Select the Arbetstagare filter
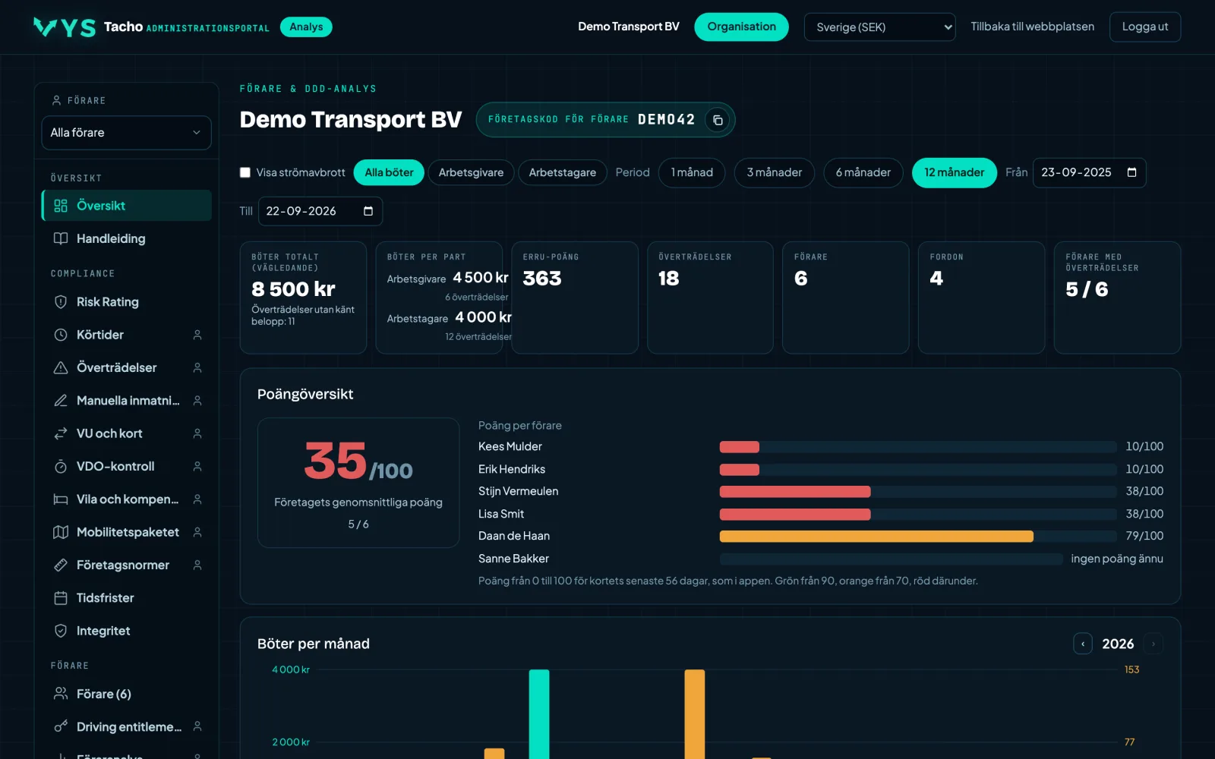Screen dimensions: 1215x759 click(x=563, y=172)
